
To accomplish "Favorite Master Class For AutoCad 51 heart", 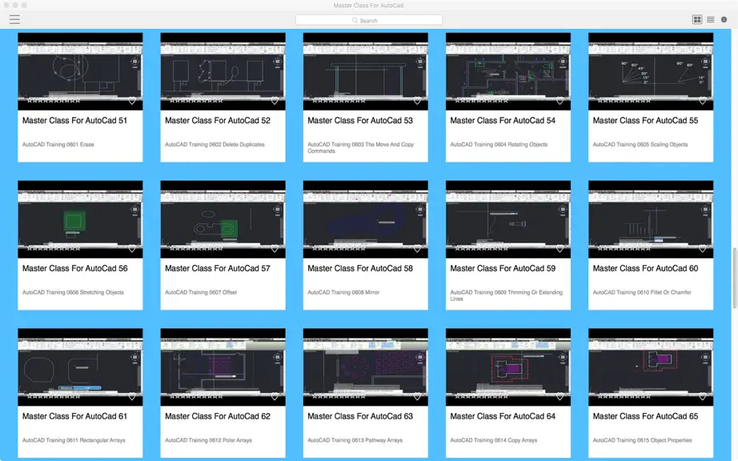I will (132, 101).
